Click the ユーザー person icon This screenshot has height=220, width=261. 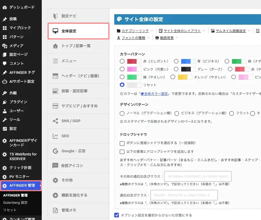[5, 111]
